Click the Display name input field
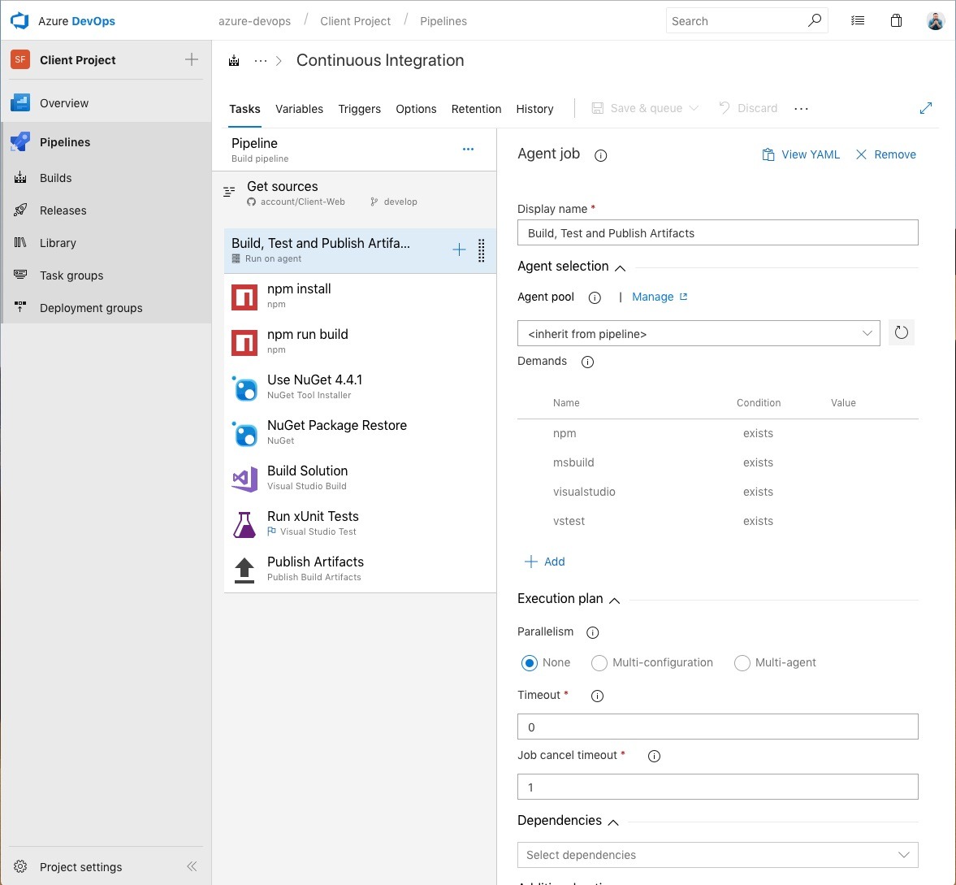 point(717,233)
